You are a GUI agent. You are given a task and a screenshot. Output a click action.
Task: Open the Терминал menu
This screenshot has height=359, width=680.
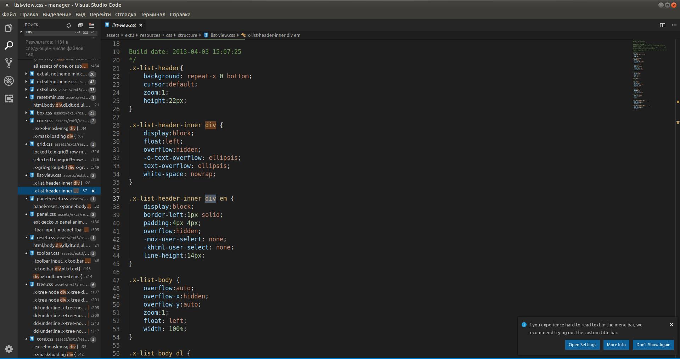[153, 15]
